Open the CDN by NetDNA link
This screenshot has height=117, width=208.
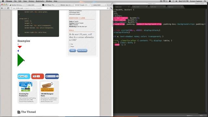click(73, 25)
